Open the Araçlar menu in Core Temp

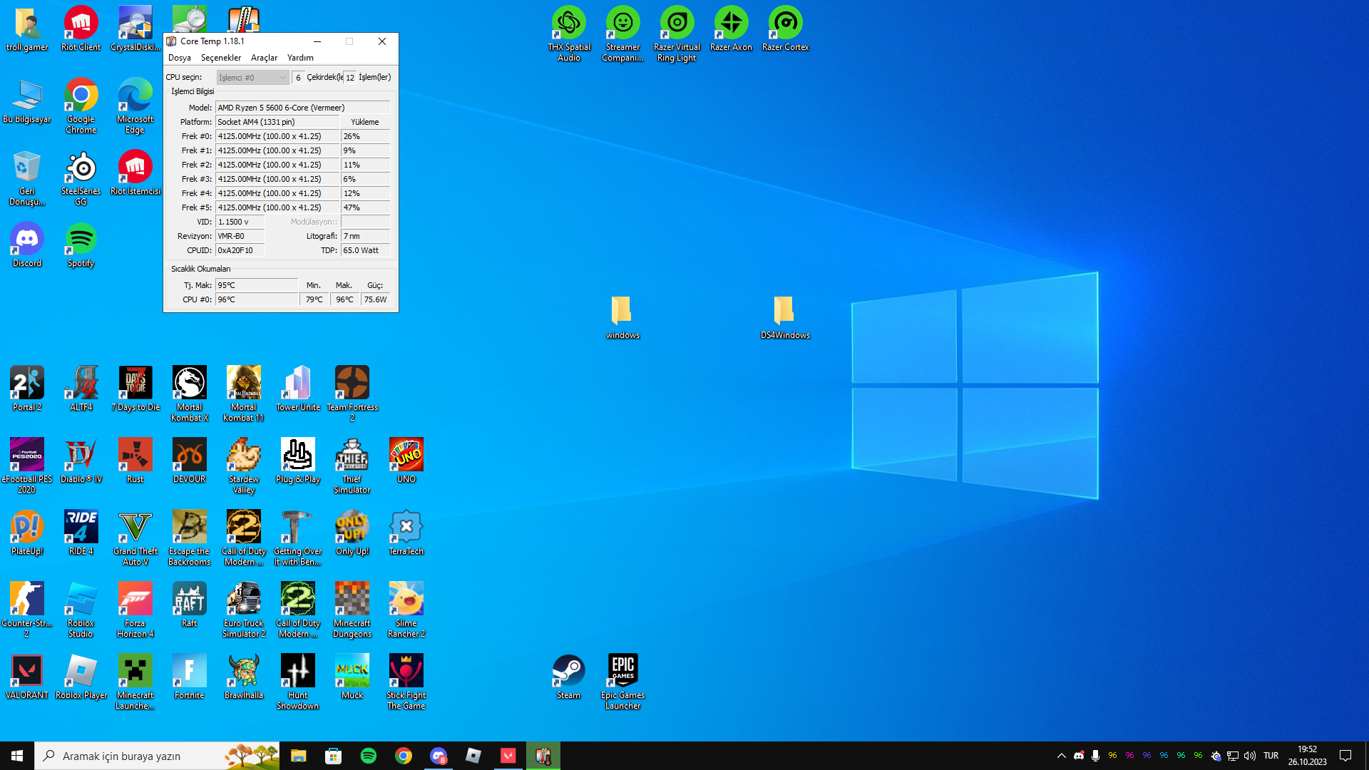(264, 58)
